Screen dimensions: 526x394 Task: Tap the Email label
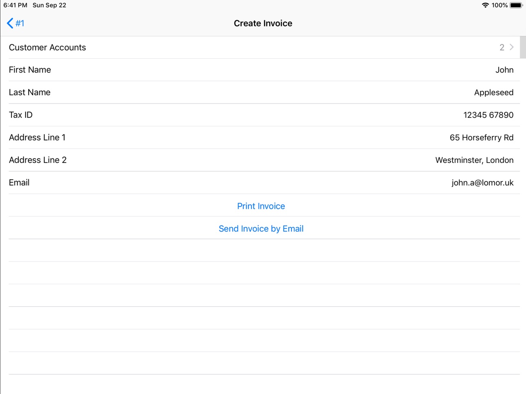19,183
